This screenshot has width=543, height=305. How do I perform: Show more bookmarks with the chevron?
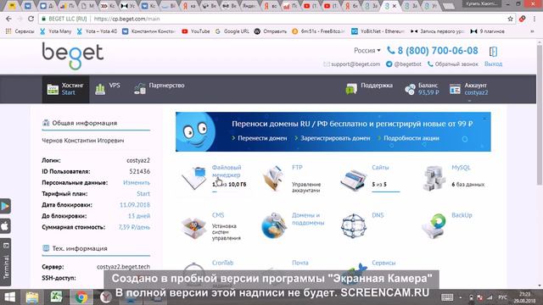coord(532,31)
